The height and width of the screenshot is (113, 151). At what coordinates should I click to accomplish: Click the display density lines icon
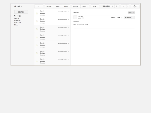[x=124, y=6]
